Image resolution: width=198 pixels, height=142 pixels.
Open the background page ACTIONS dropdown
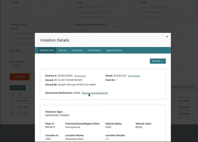18,88
